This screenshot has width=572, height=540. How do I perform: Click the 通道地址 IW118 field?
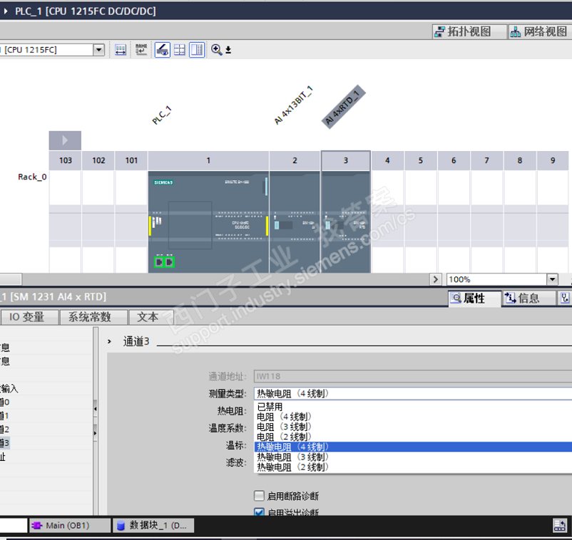coord(413,376)
